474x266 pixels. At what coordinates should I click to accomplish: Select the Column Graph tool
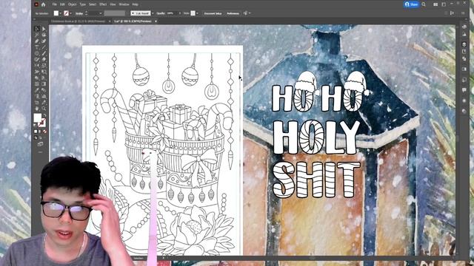click(x=44, y=96)
